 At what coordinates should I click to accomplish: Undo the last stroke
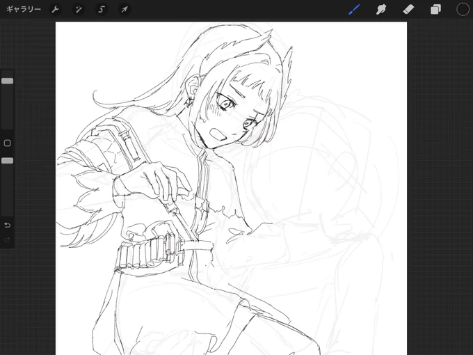coord(7,226)
